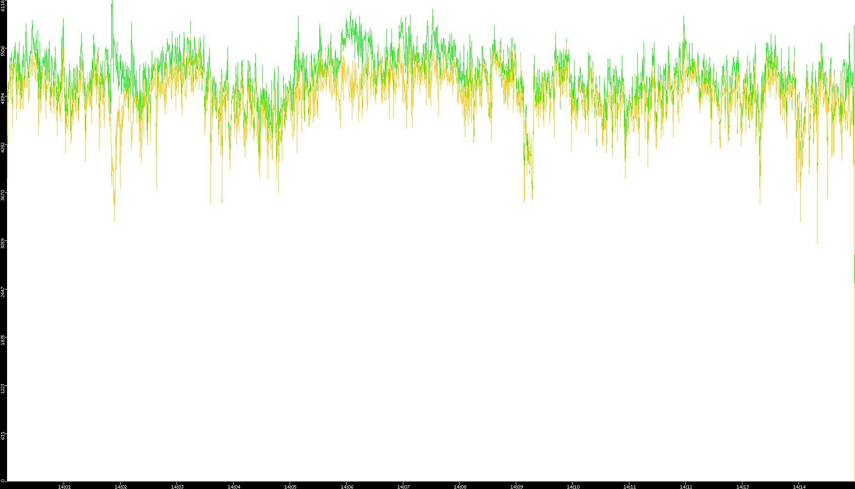Select the 4894 y-axis value label
Image resolution: width=855 pixels, height=489 pixels.
click(x=3, y=98)
